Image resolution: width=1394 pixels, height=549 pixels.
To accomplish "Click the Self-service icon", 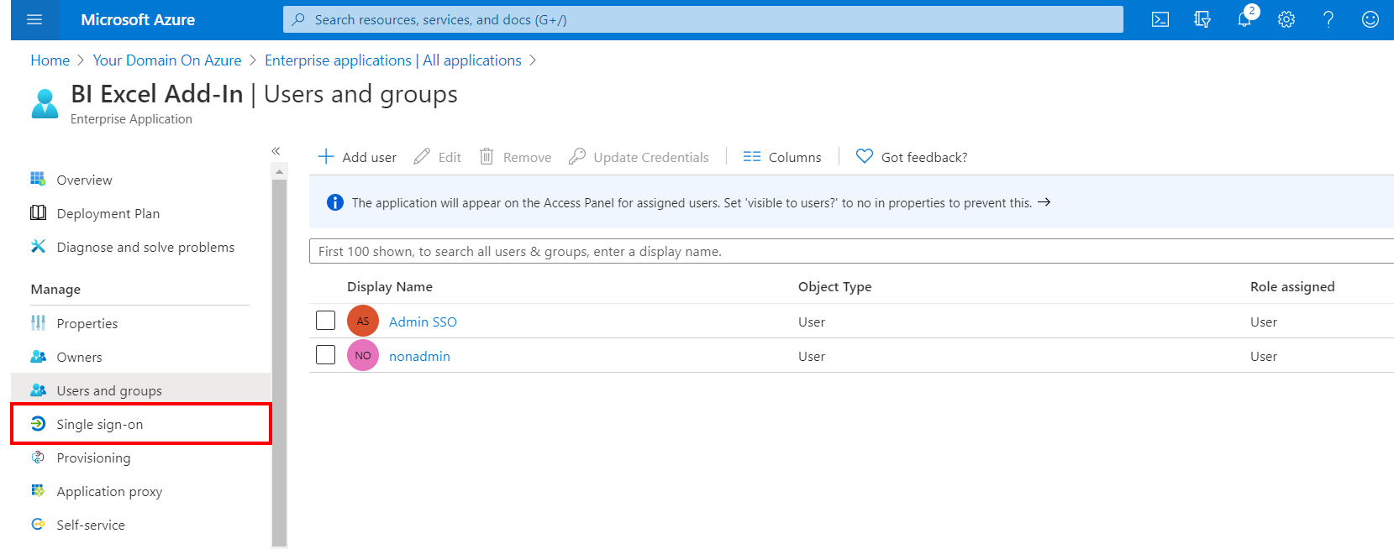I will [38, 524].
